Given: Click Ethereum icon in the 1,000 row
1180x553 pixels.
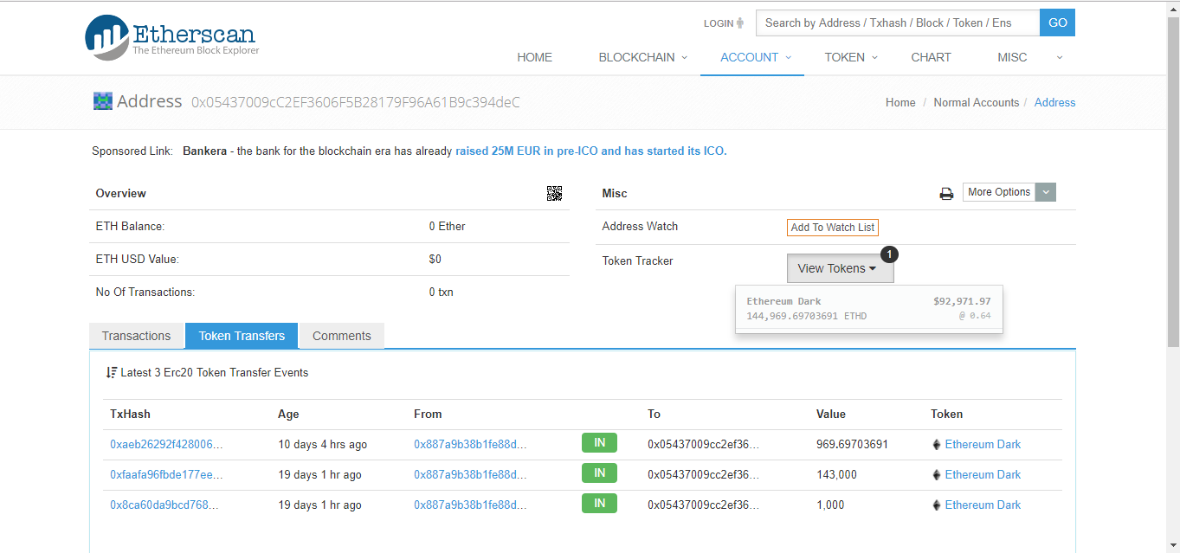Looking at the screenshot, I should (x=936, y=505).
